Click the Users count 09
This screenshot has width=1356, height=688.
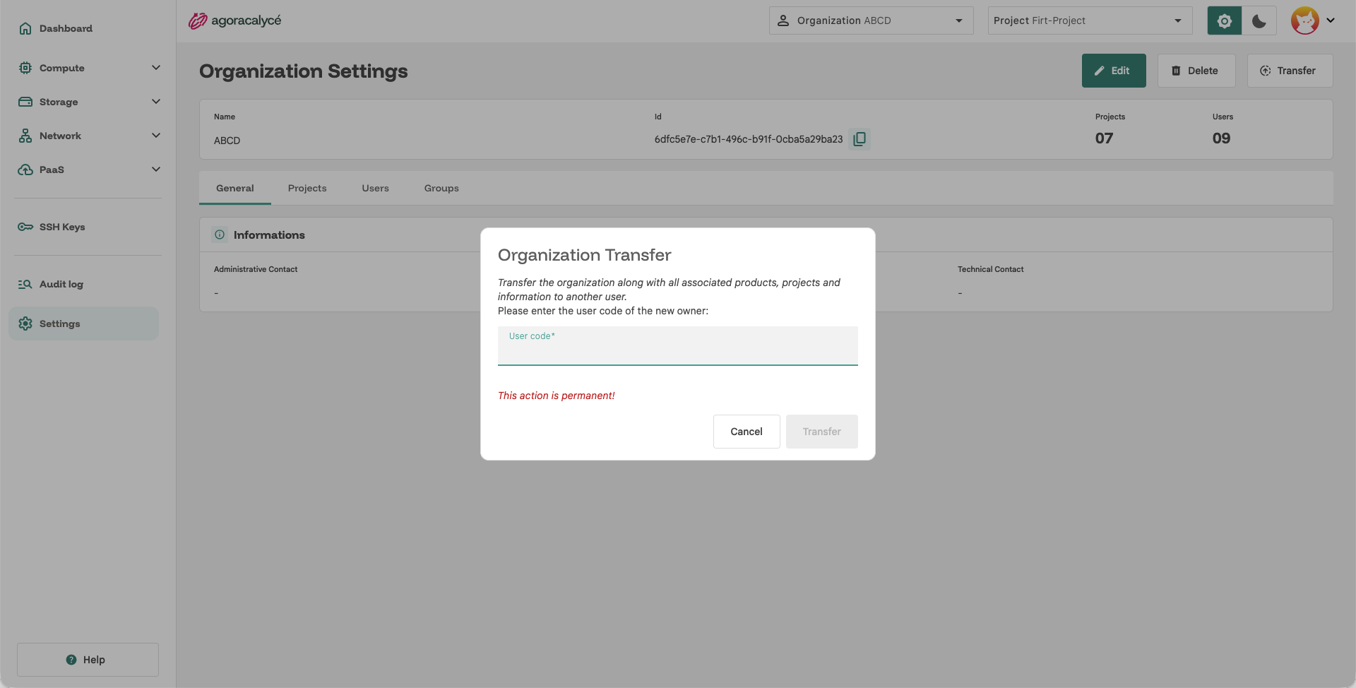tap(1221, 138)
